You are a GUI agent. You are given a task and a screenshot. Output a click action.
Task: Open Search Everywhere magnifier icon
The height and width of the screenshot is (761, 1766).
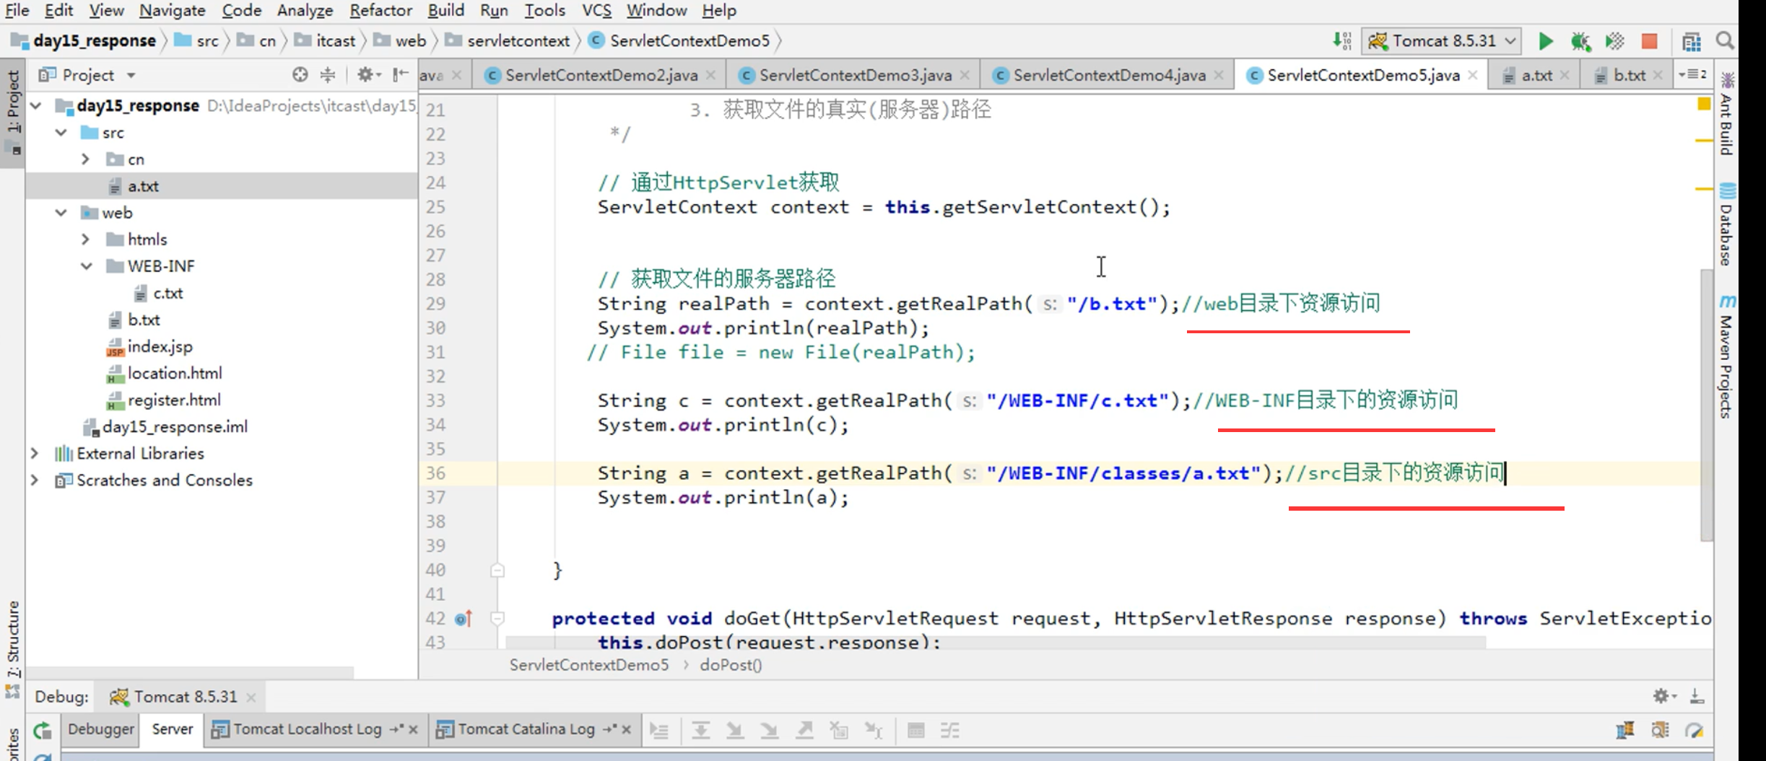(x=1725, y=41)
